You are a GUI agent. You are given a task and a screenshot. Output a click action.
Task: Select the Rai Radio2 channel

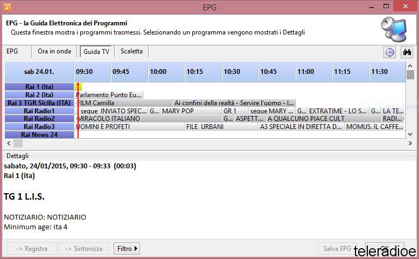(39, 118)
